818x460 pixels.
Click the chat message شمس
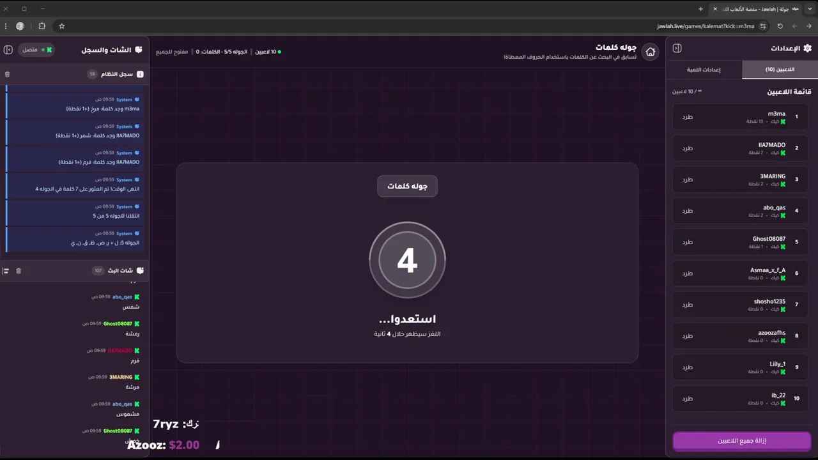[x=131, y=307]
